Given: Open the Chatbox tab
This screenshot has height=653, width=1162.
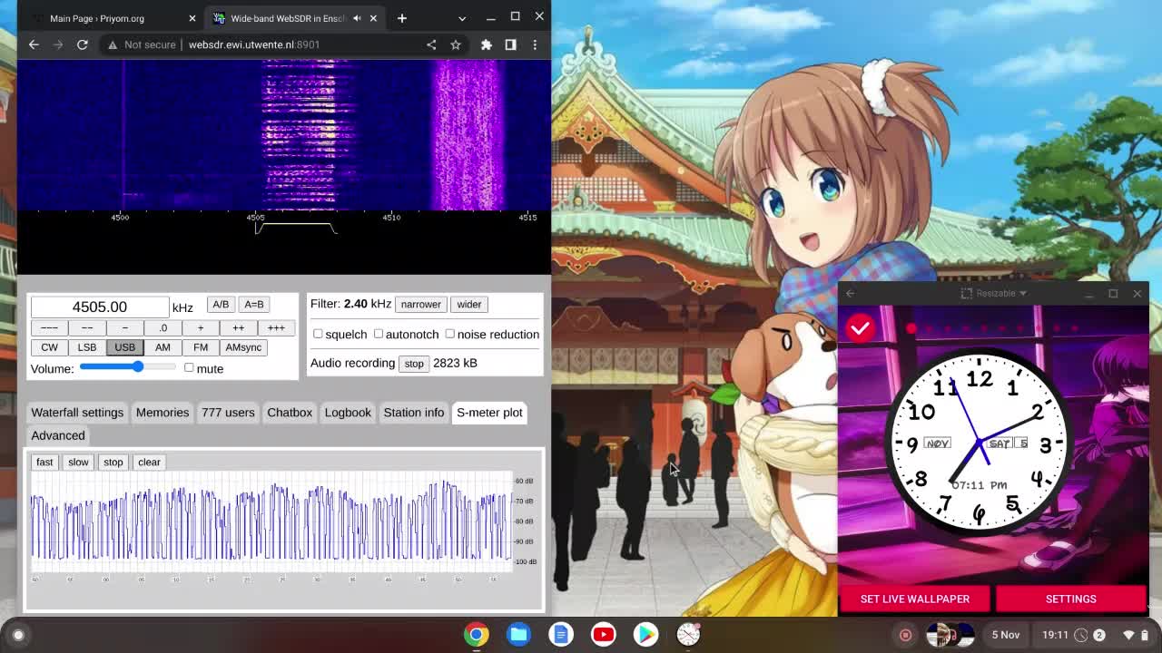Looking at the screenshot, I should (x=290, y=413).
